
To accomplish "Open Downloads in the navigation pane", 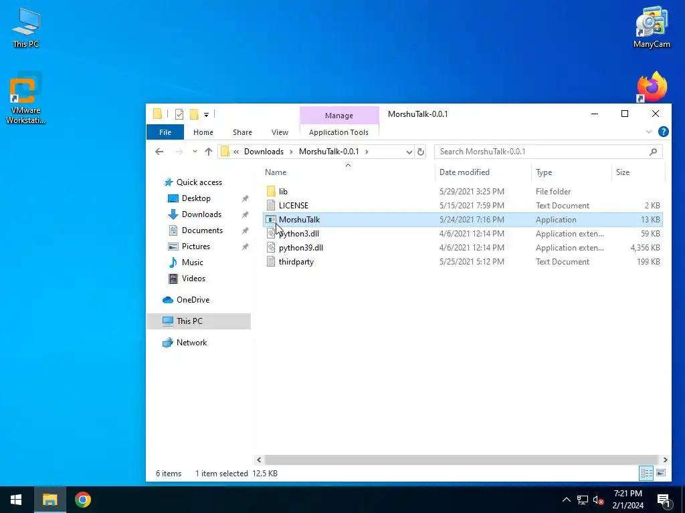I will pyautogui.click(x=201, y=214).
